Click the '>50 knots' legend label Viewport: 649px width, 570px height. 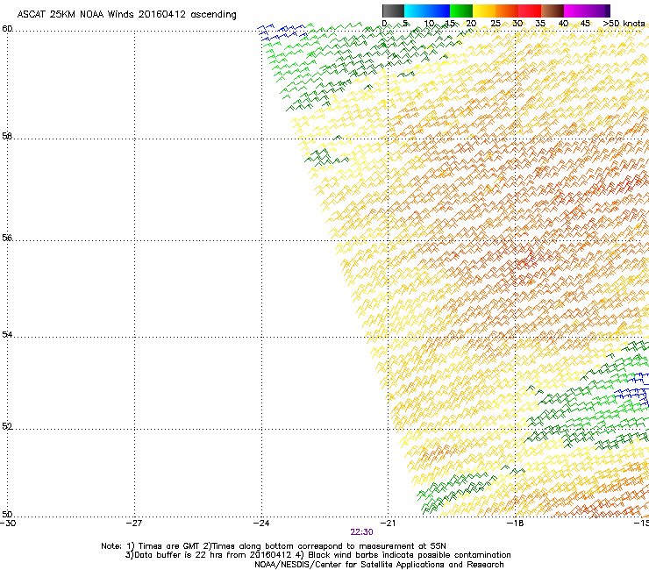[x=624, y=24]
